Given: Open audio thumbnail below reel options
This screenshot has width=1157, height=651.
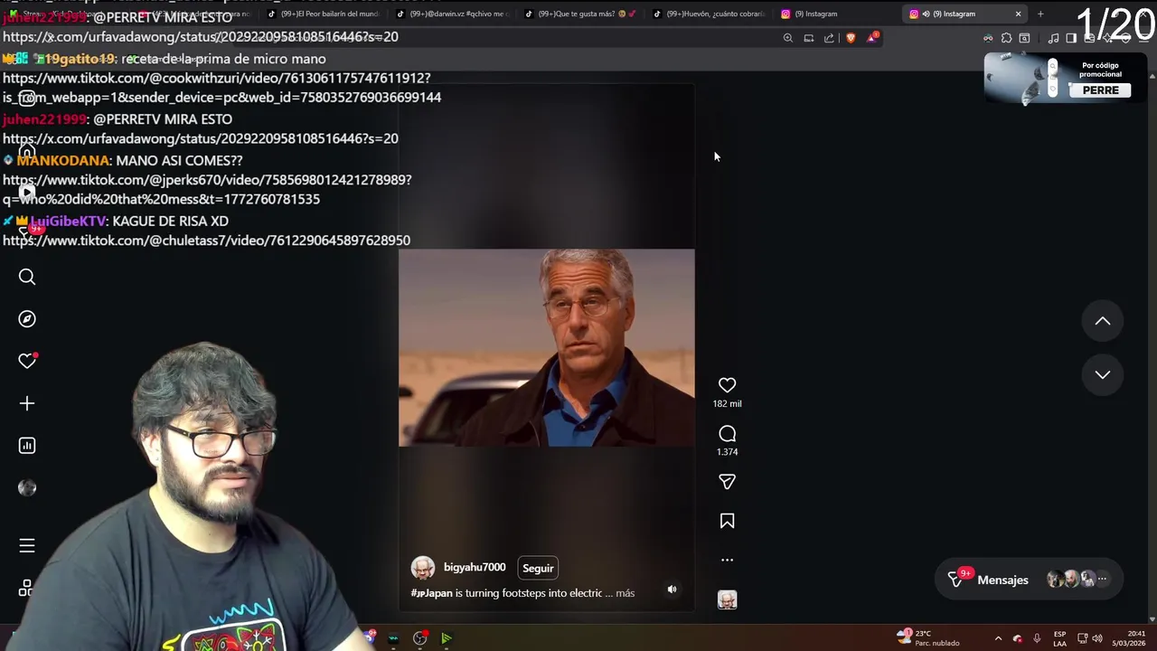Looking at the screenshot, I should click(x=727, y=599).
